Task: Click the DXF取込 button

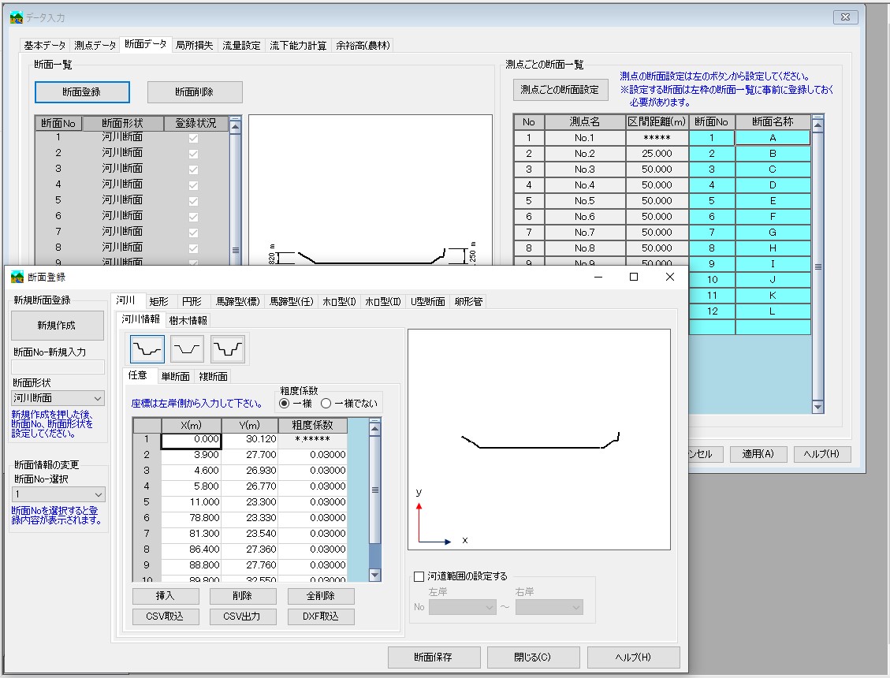Action: coord(321,616)
